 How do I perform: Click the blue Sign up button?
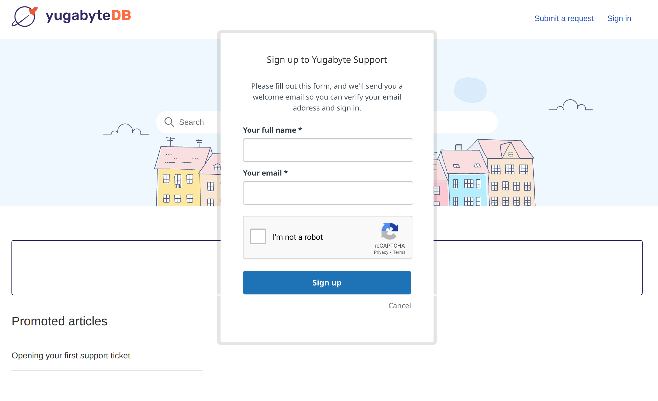coord(327,283)
